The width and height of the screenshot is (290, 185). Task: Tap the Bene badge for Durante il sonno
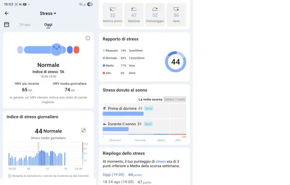(148, 124)
